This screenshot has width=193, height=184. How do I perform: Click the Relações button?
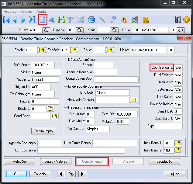click(19, 161)
